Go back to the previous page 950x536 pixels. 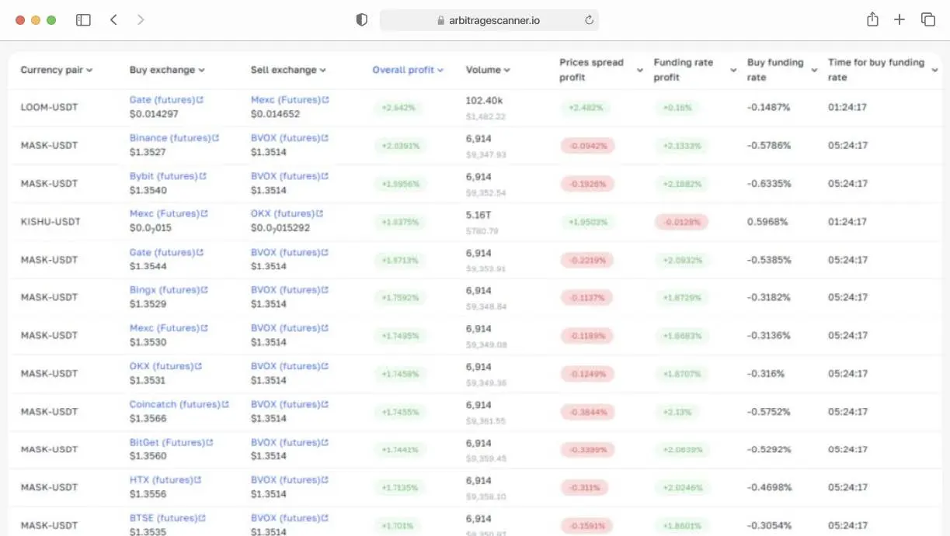[113, 20]
